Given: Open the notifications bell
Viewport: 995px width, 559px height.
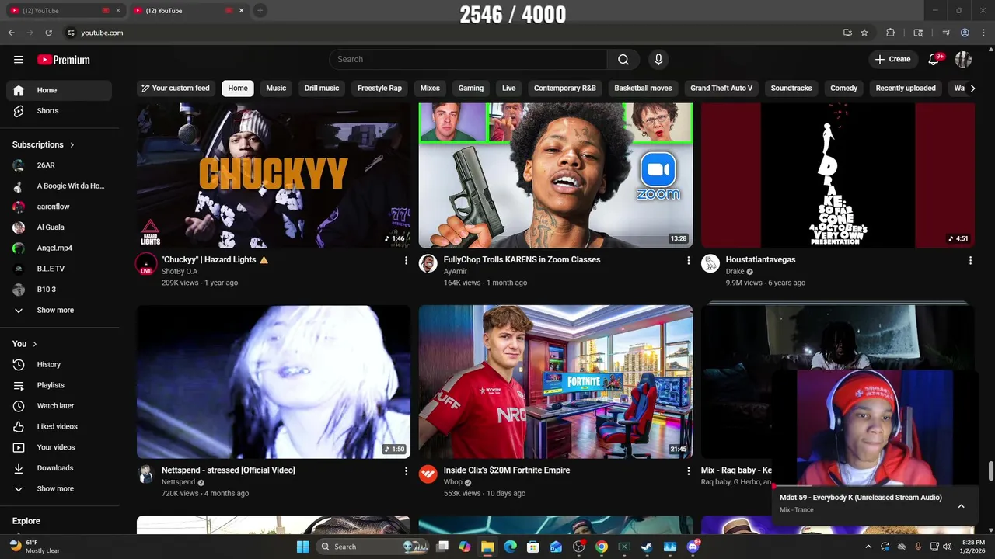Looking at the screenshot, I should tap(934, 60).
